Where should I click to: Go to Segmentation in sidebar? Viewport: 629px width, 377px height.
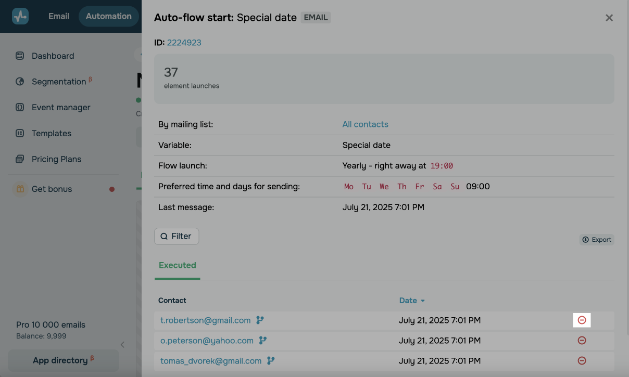coord(58,82)
